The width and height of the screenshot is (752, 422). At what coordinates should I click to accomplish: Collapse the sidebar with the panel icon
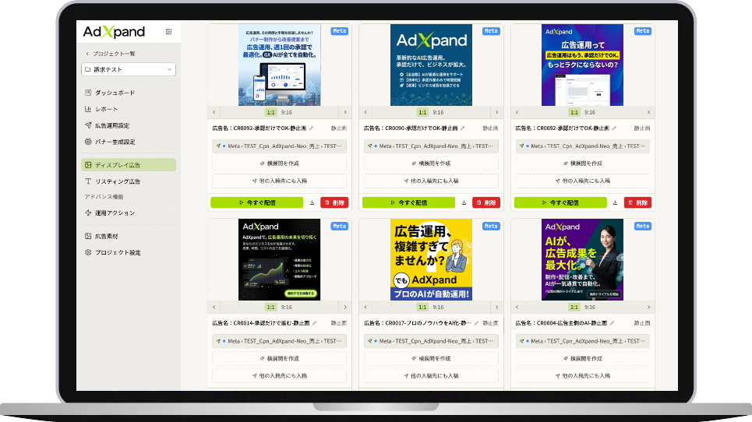click(168, 32)
